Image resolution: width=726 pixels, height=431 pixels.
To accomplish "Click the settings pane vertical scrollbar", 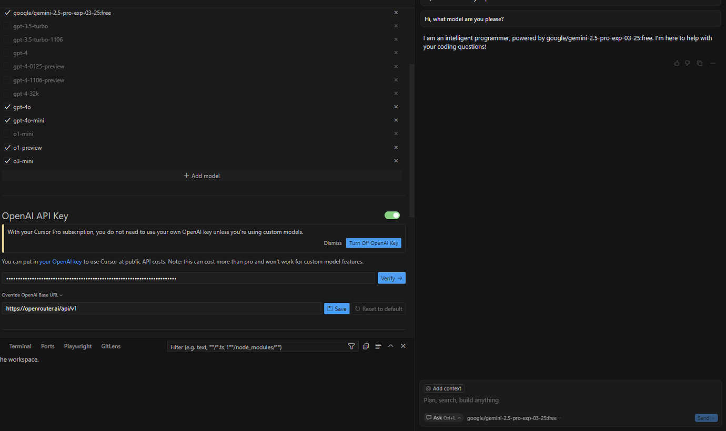I will pyautogui.click(x=412, y=140).
